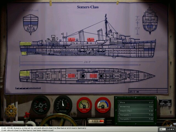This screenshot has height=132, width=176.
Task: Select Torpedo 1 entry on row 4
Action: (136, 115)
